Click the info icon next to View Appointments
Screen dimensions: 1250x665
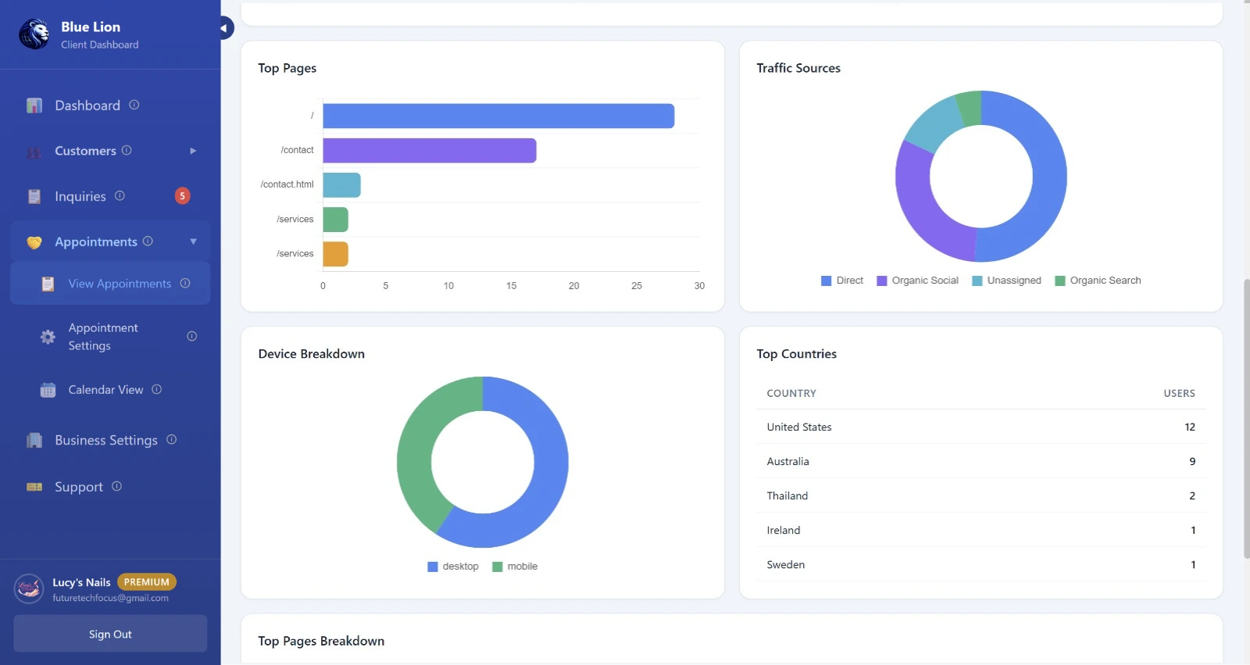[x=185, y=283]
